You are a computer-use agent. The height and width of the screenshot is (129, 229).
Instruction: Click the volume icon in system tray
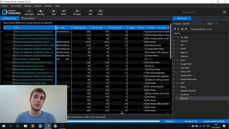[204, 126]
